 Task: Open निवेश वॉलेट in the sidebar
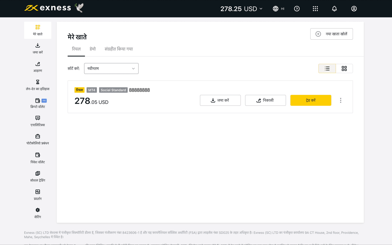click(x=38, y=158)
